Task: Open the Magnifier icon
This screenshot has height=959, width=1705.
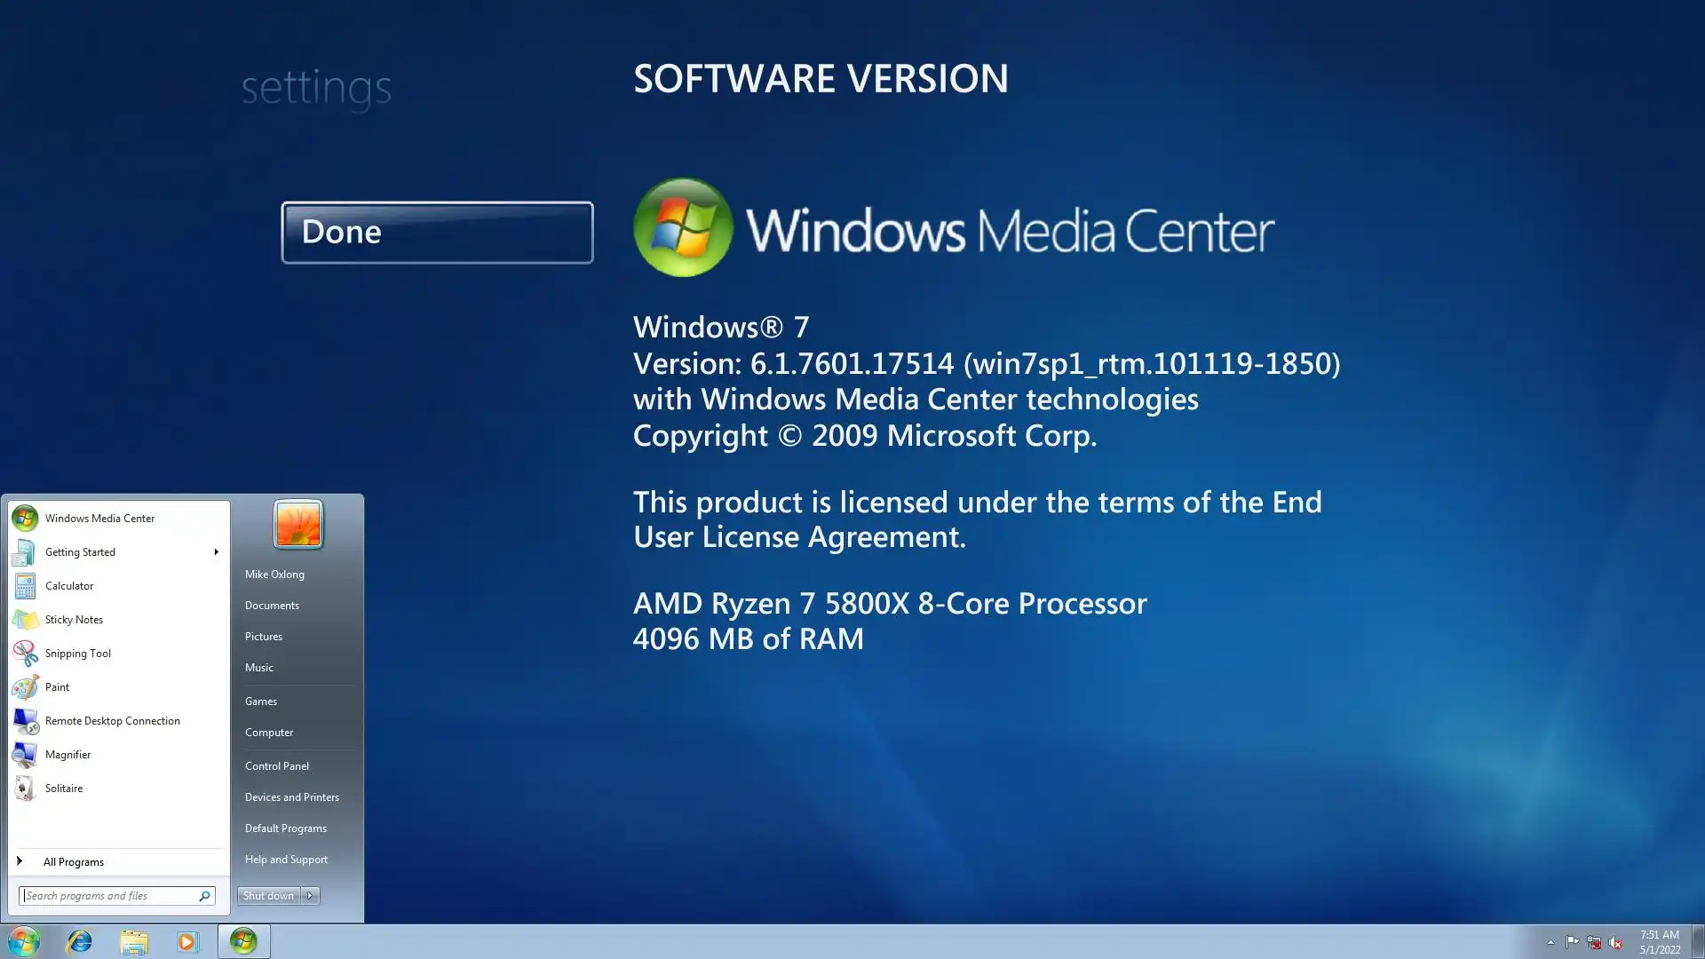Action: [x=25, y=755]
